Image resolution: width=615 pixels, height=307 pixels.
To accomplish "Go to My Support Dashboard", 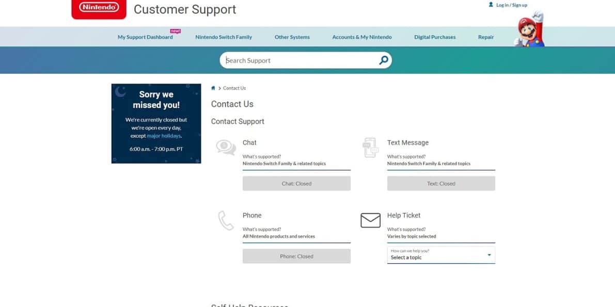I will (145, 37).
